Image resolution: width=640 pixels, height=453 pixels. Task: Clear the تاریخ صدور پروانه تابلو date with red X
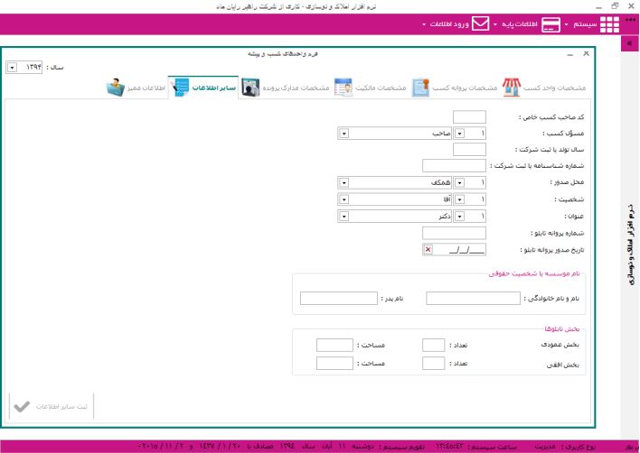(x=428, y=250)
